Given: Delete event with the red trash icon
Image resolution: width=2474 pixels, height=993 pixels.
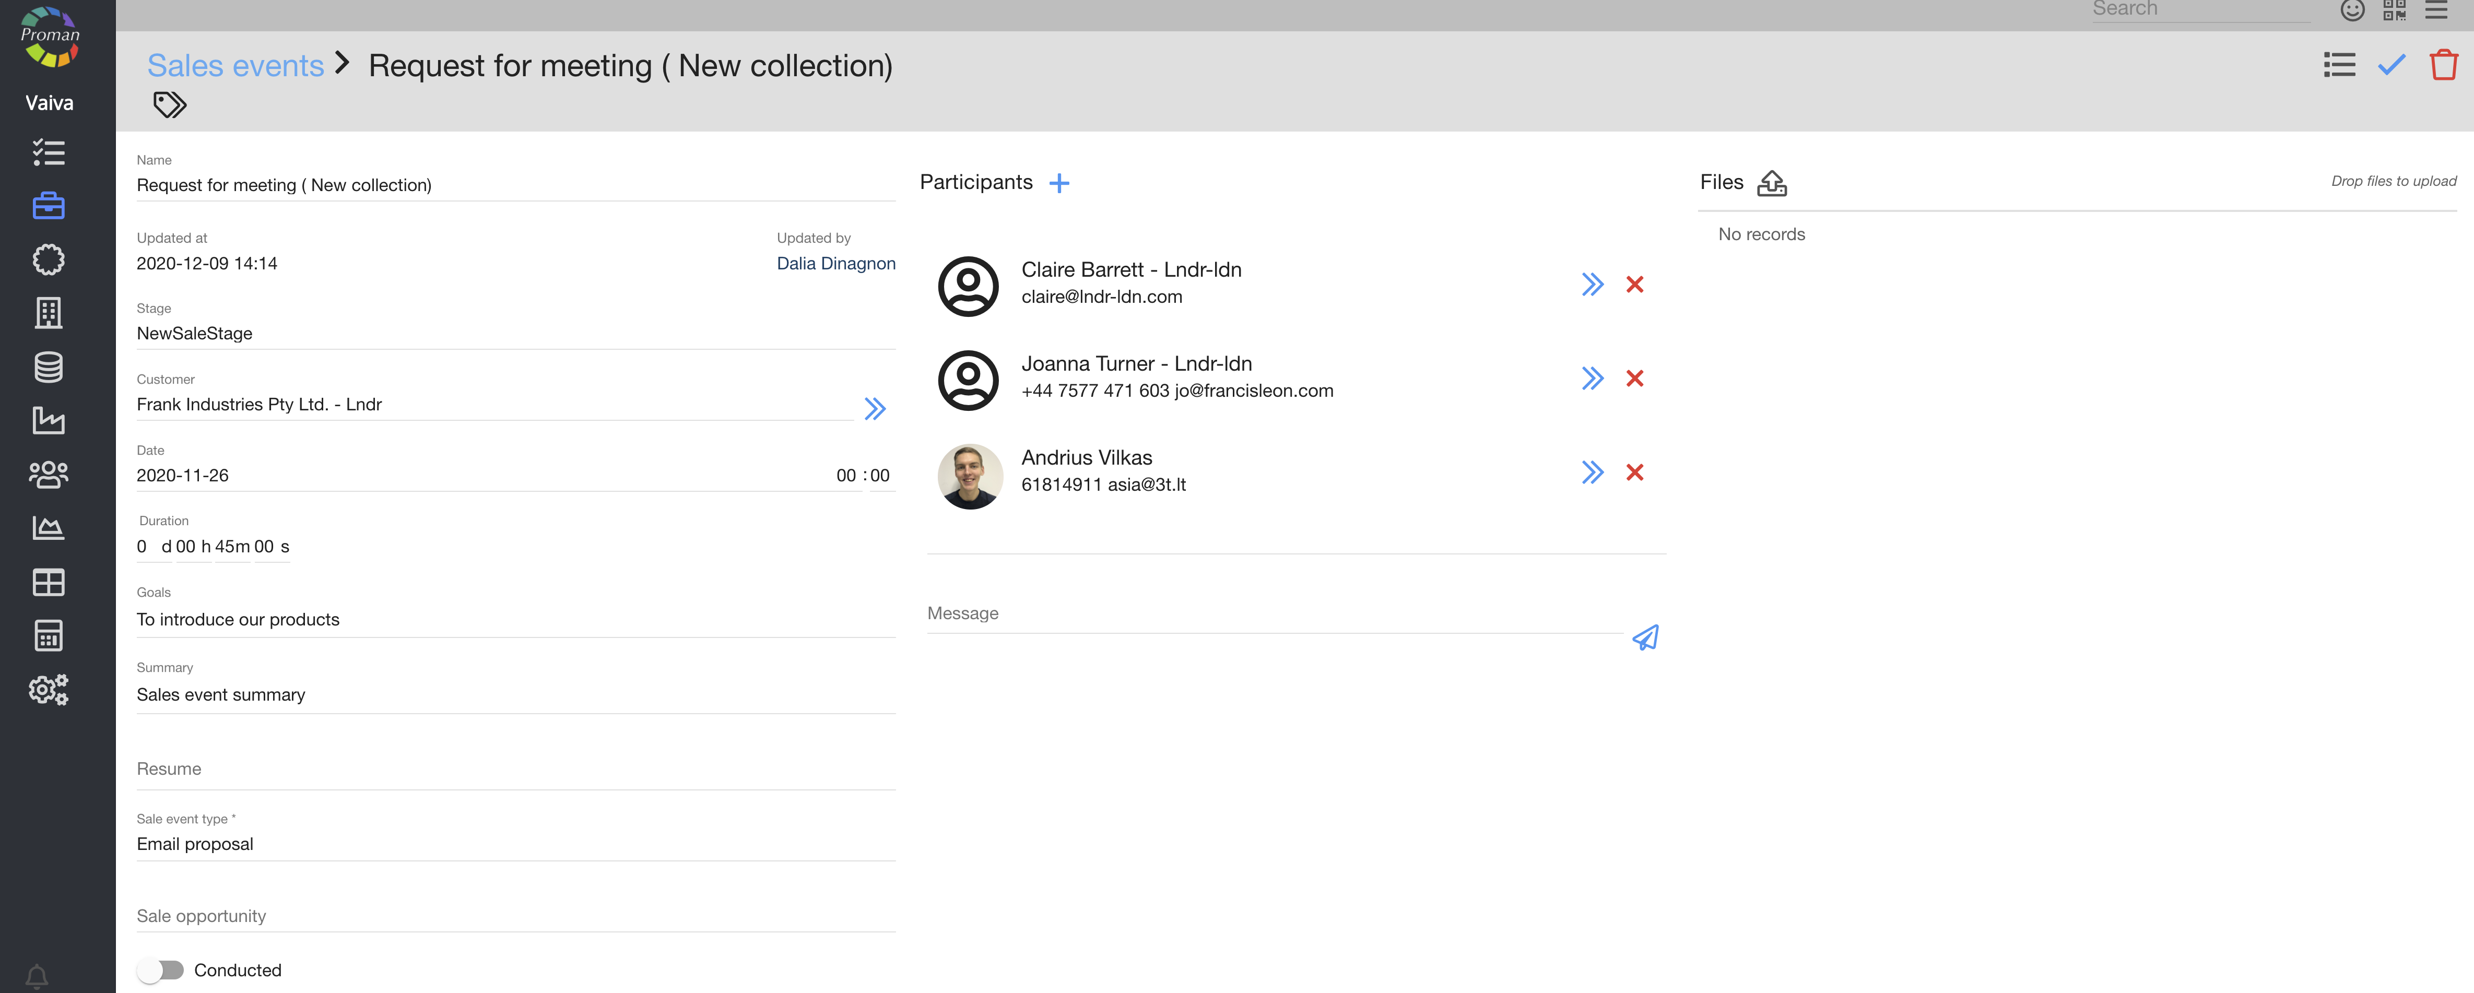Looking at the screenshot, I should point(2442,65).
